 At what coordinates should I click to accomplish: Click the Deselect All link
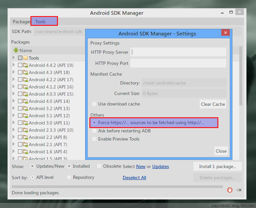click(x=134, y=178)
